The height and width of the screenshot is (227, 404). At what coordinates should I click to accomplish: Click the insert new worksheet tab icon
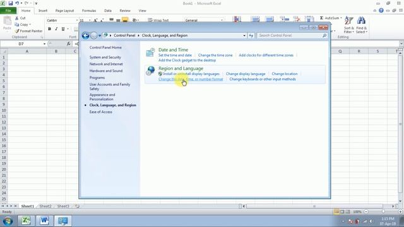[77, 206]
